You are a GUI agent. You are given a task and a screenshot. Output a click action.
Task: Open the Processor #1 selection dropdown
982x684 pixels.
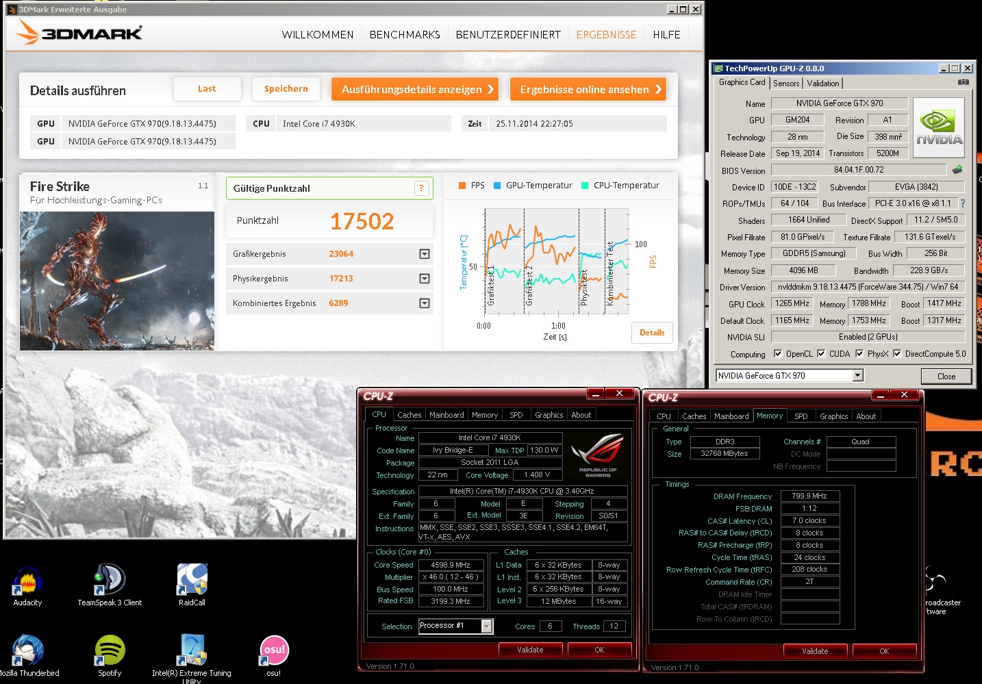click(x=486, y=626)
